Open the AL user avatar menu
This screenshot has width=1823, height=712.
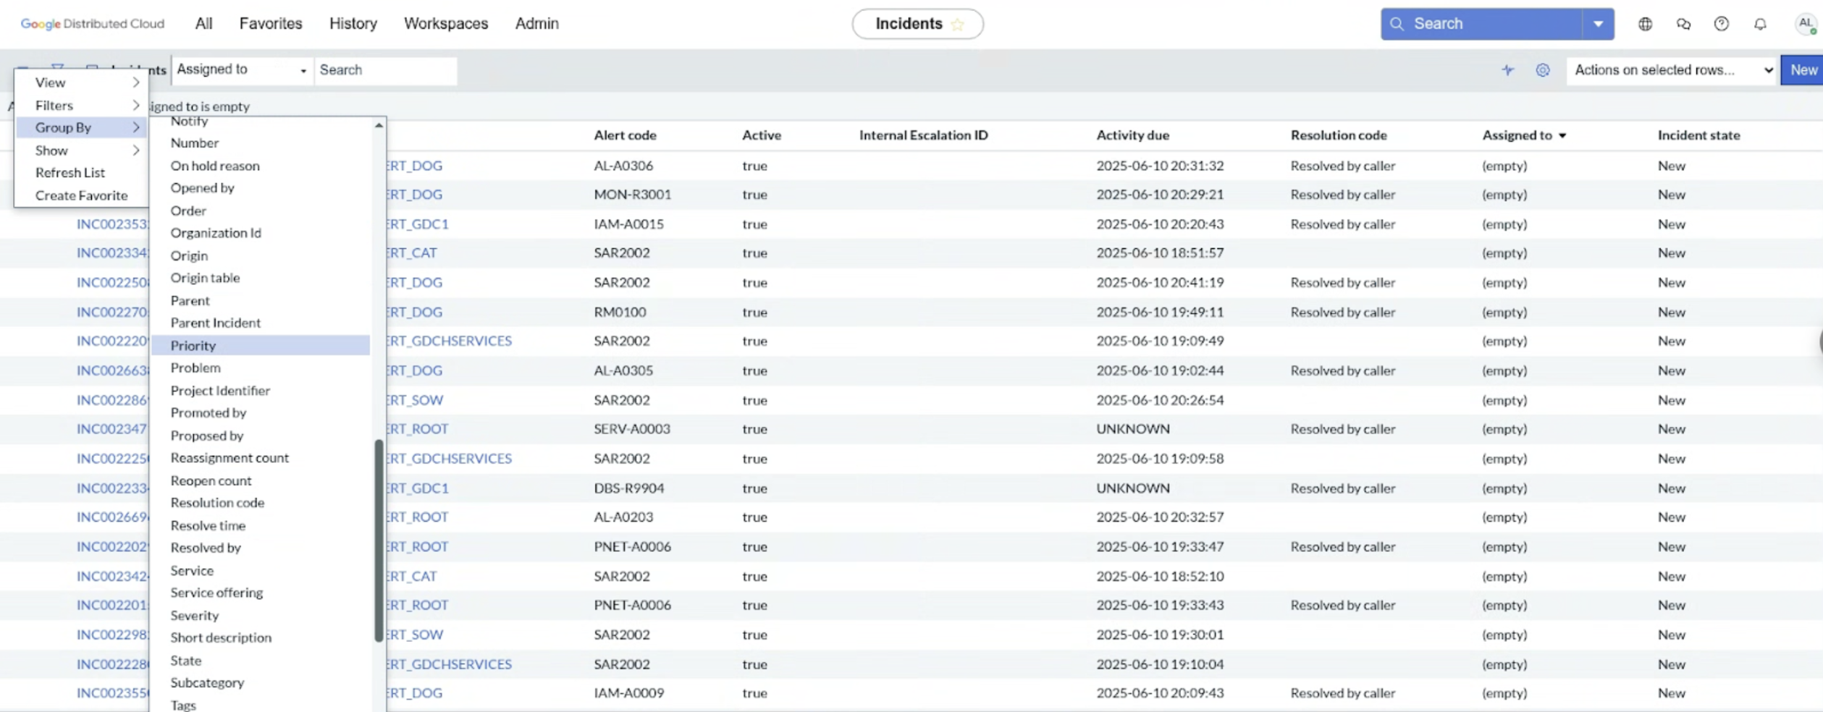1806,24
